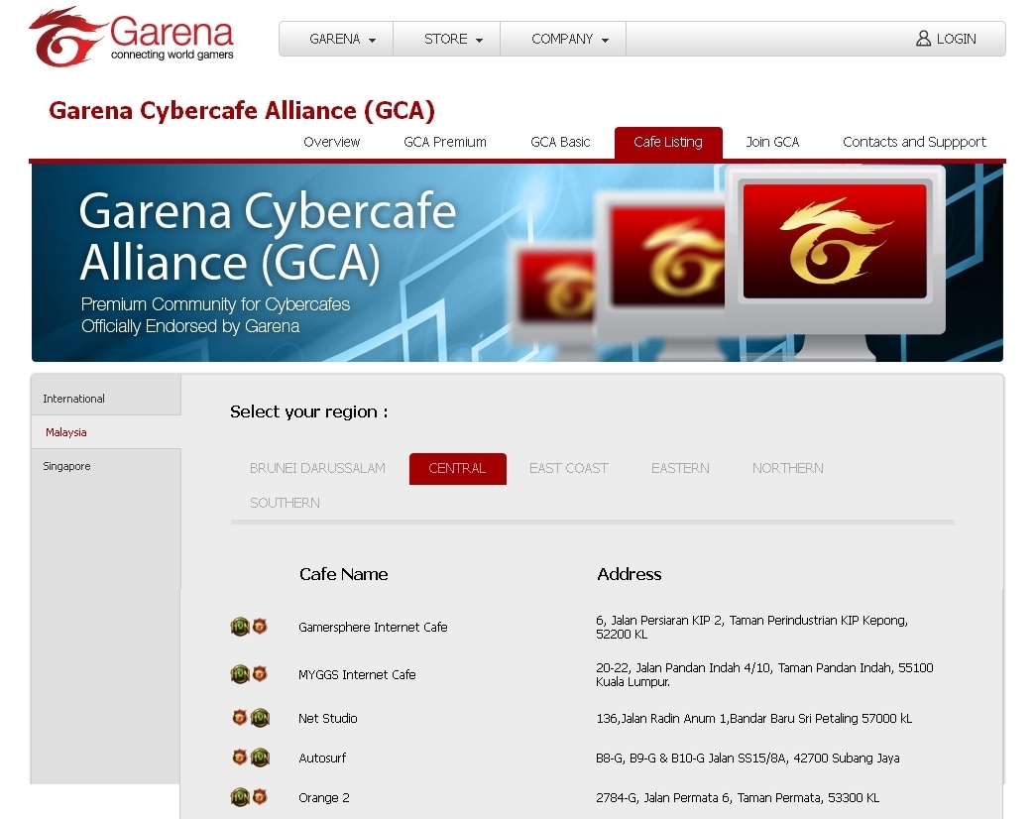Click Garena shield badge beside Autosurf
The height and width of the screenshot is (819, 1035).
point(240,757)
